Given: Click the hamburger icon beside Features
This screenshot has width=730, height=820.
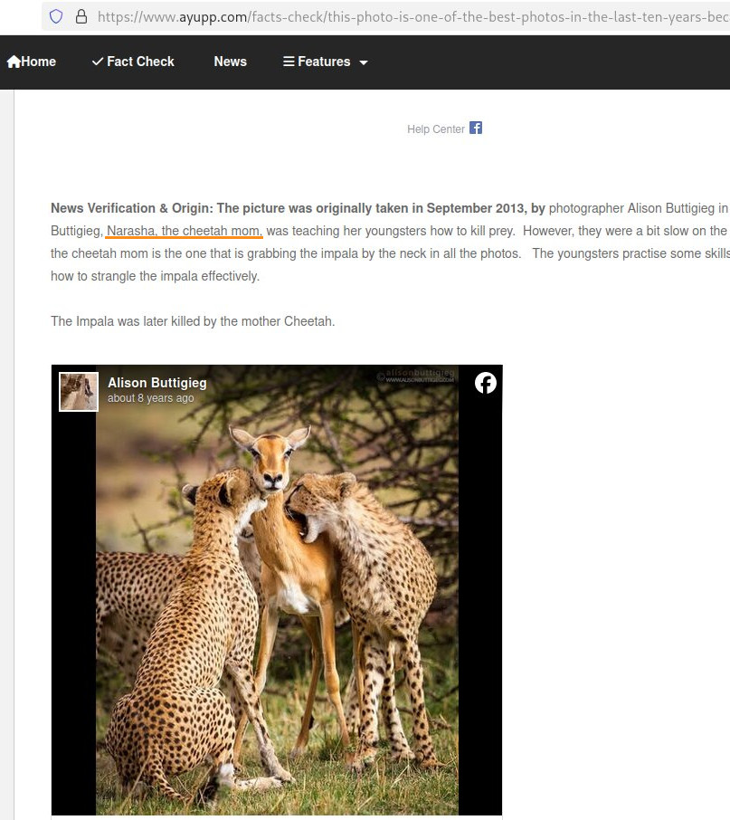Looking at the screenshot, I should (289, 62).
